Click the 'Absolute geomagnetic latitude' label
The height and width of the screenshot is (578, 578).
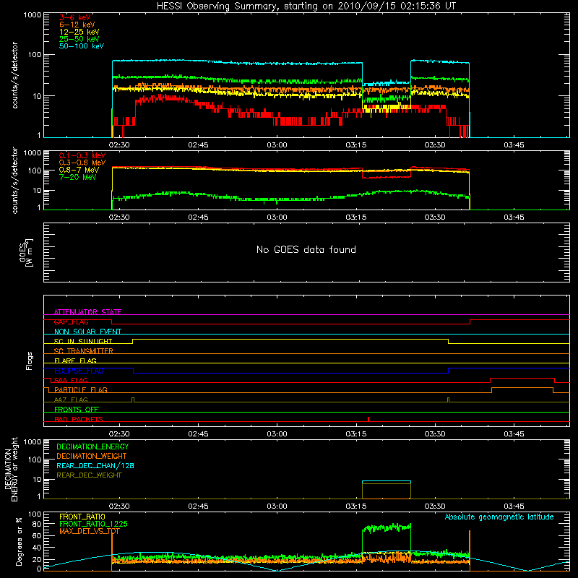tap(499, 517)
